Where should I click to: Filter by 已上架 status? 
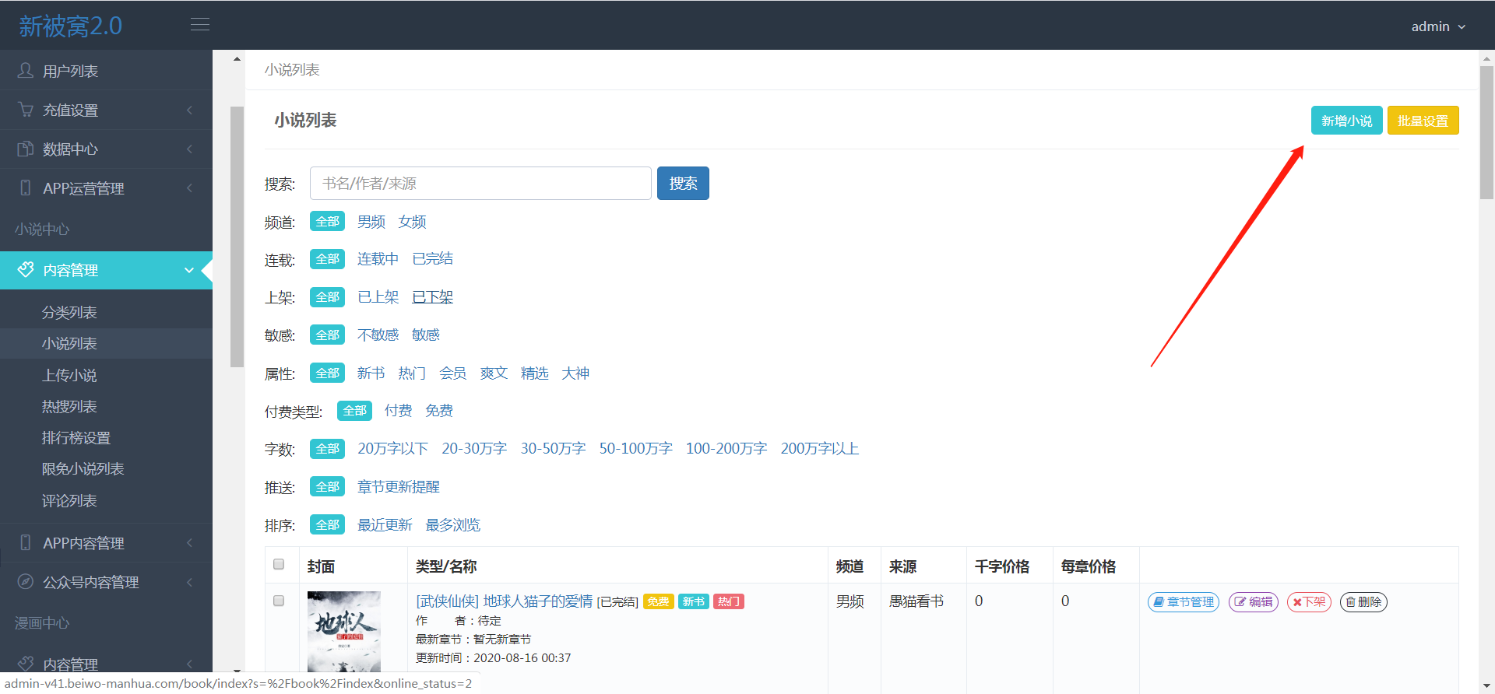click(x=378, y=297)
